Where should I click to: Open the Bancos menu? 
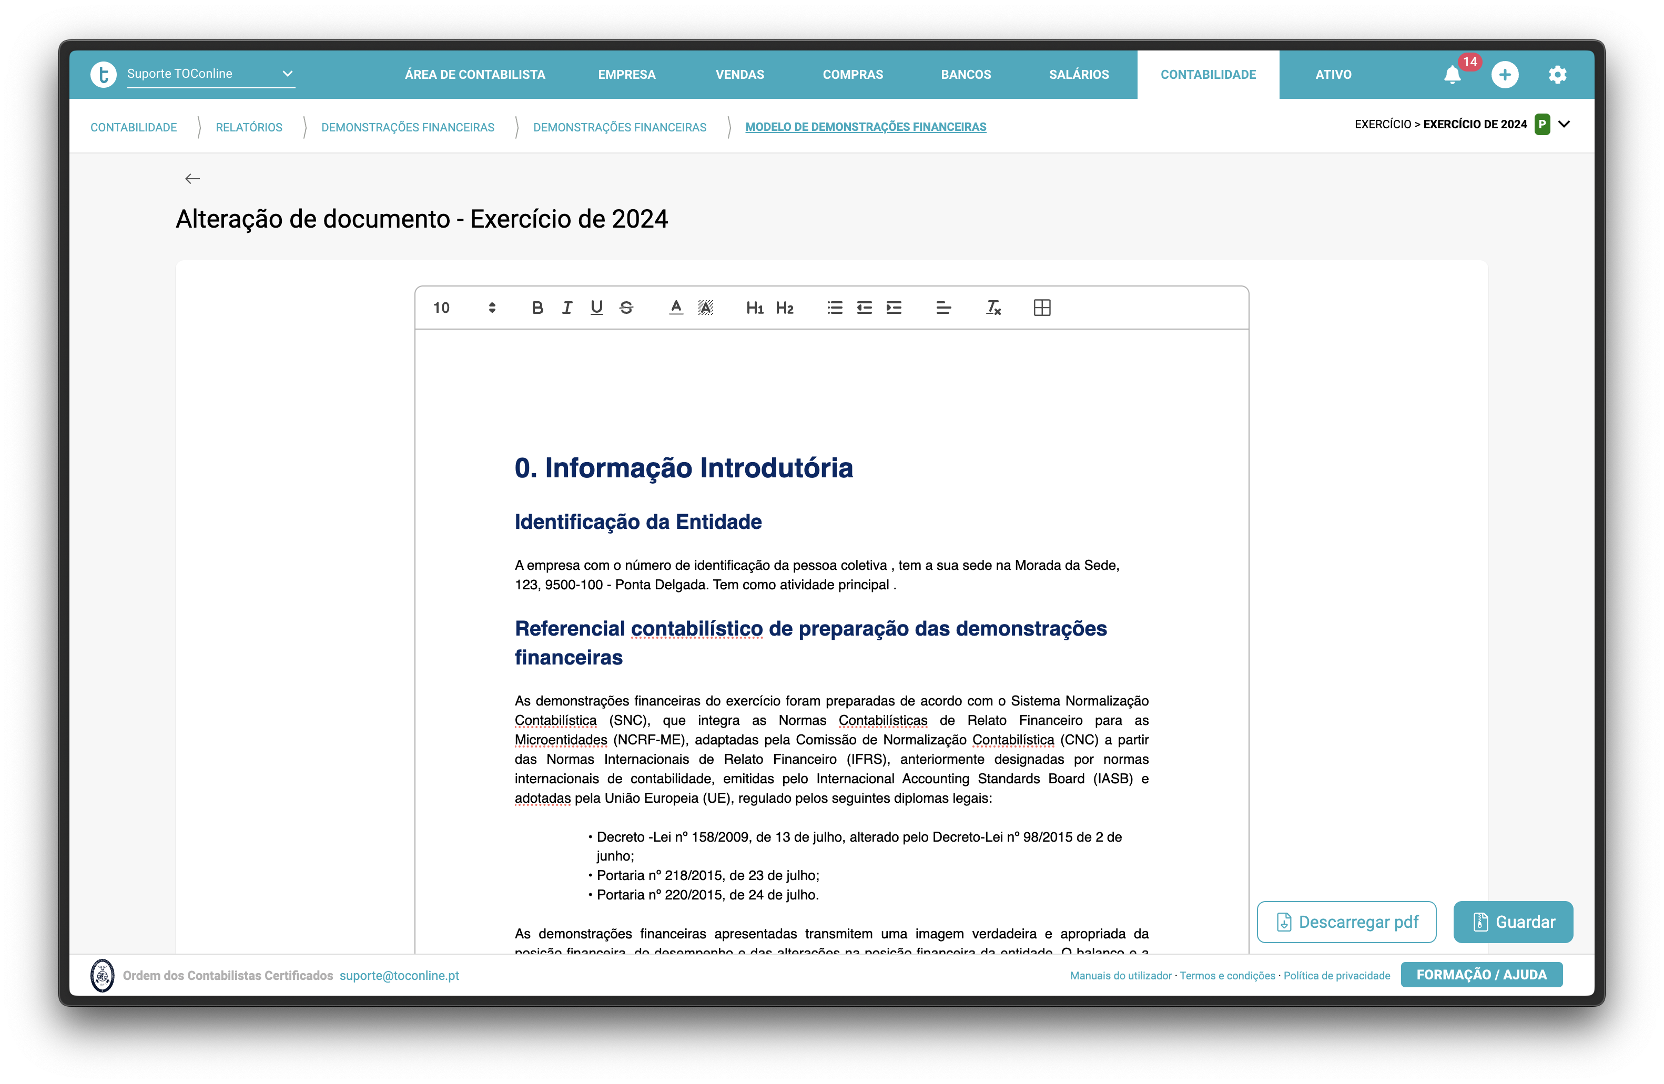(966, 74)
